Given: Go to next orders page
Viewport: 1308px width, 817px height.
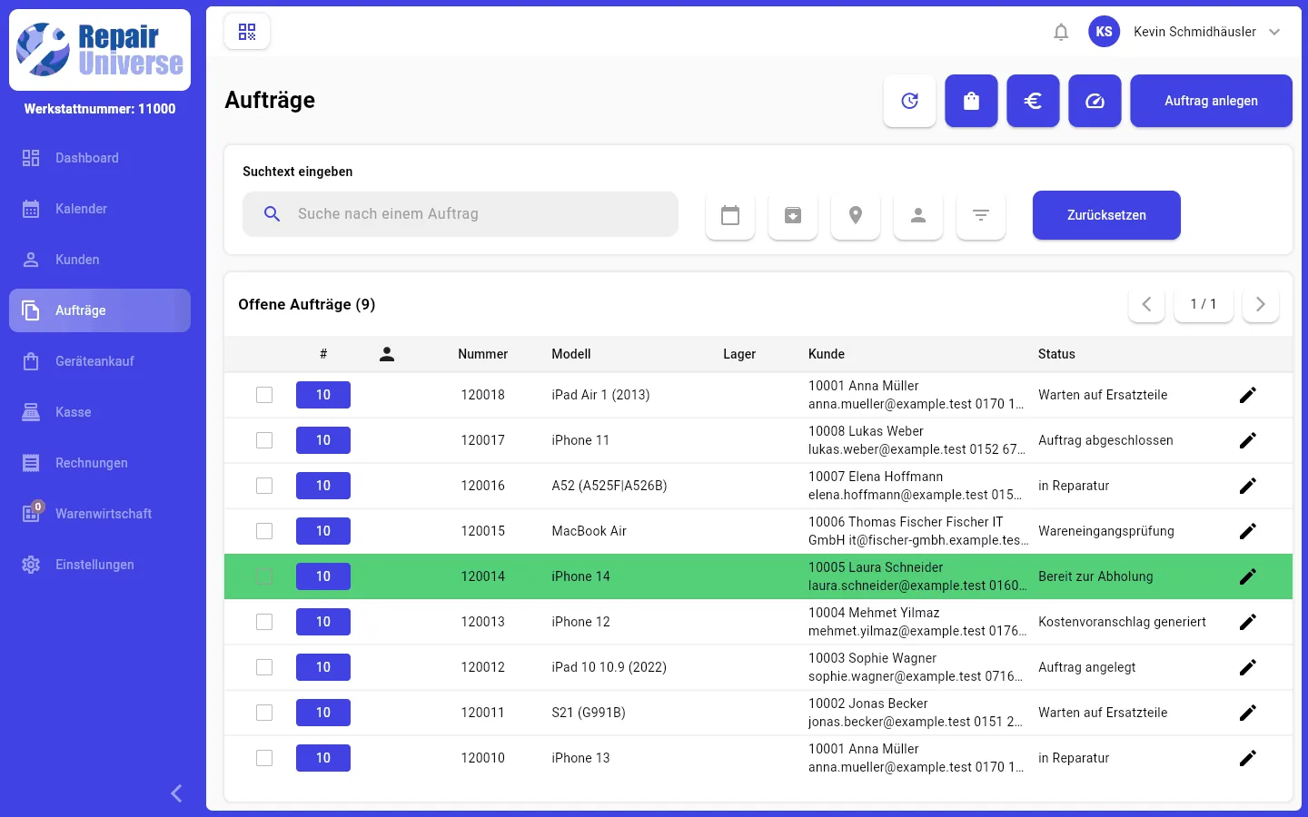Looking at the screenshot, I should (1261, 304).
